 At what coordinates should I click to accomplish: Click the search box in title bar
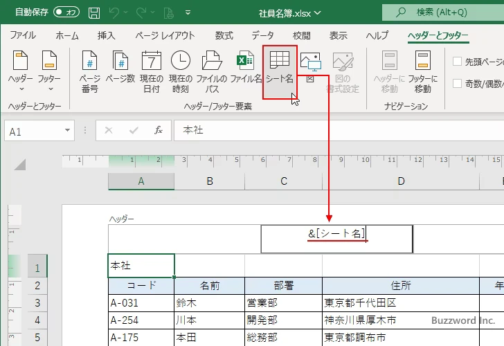click(443, 12)
